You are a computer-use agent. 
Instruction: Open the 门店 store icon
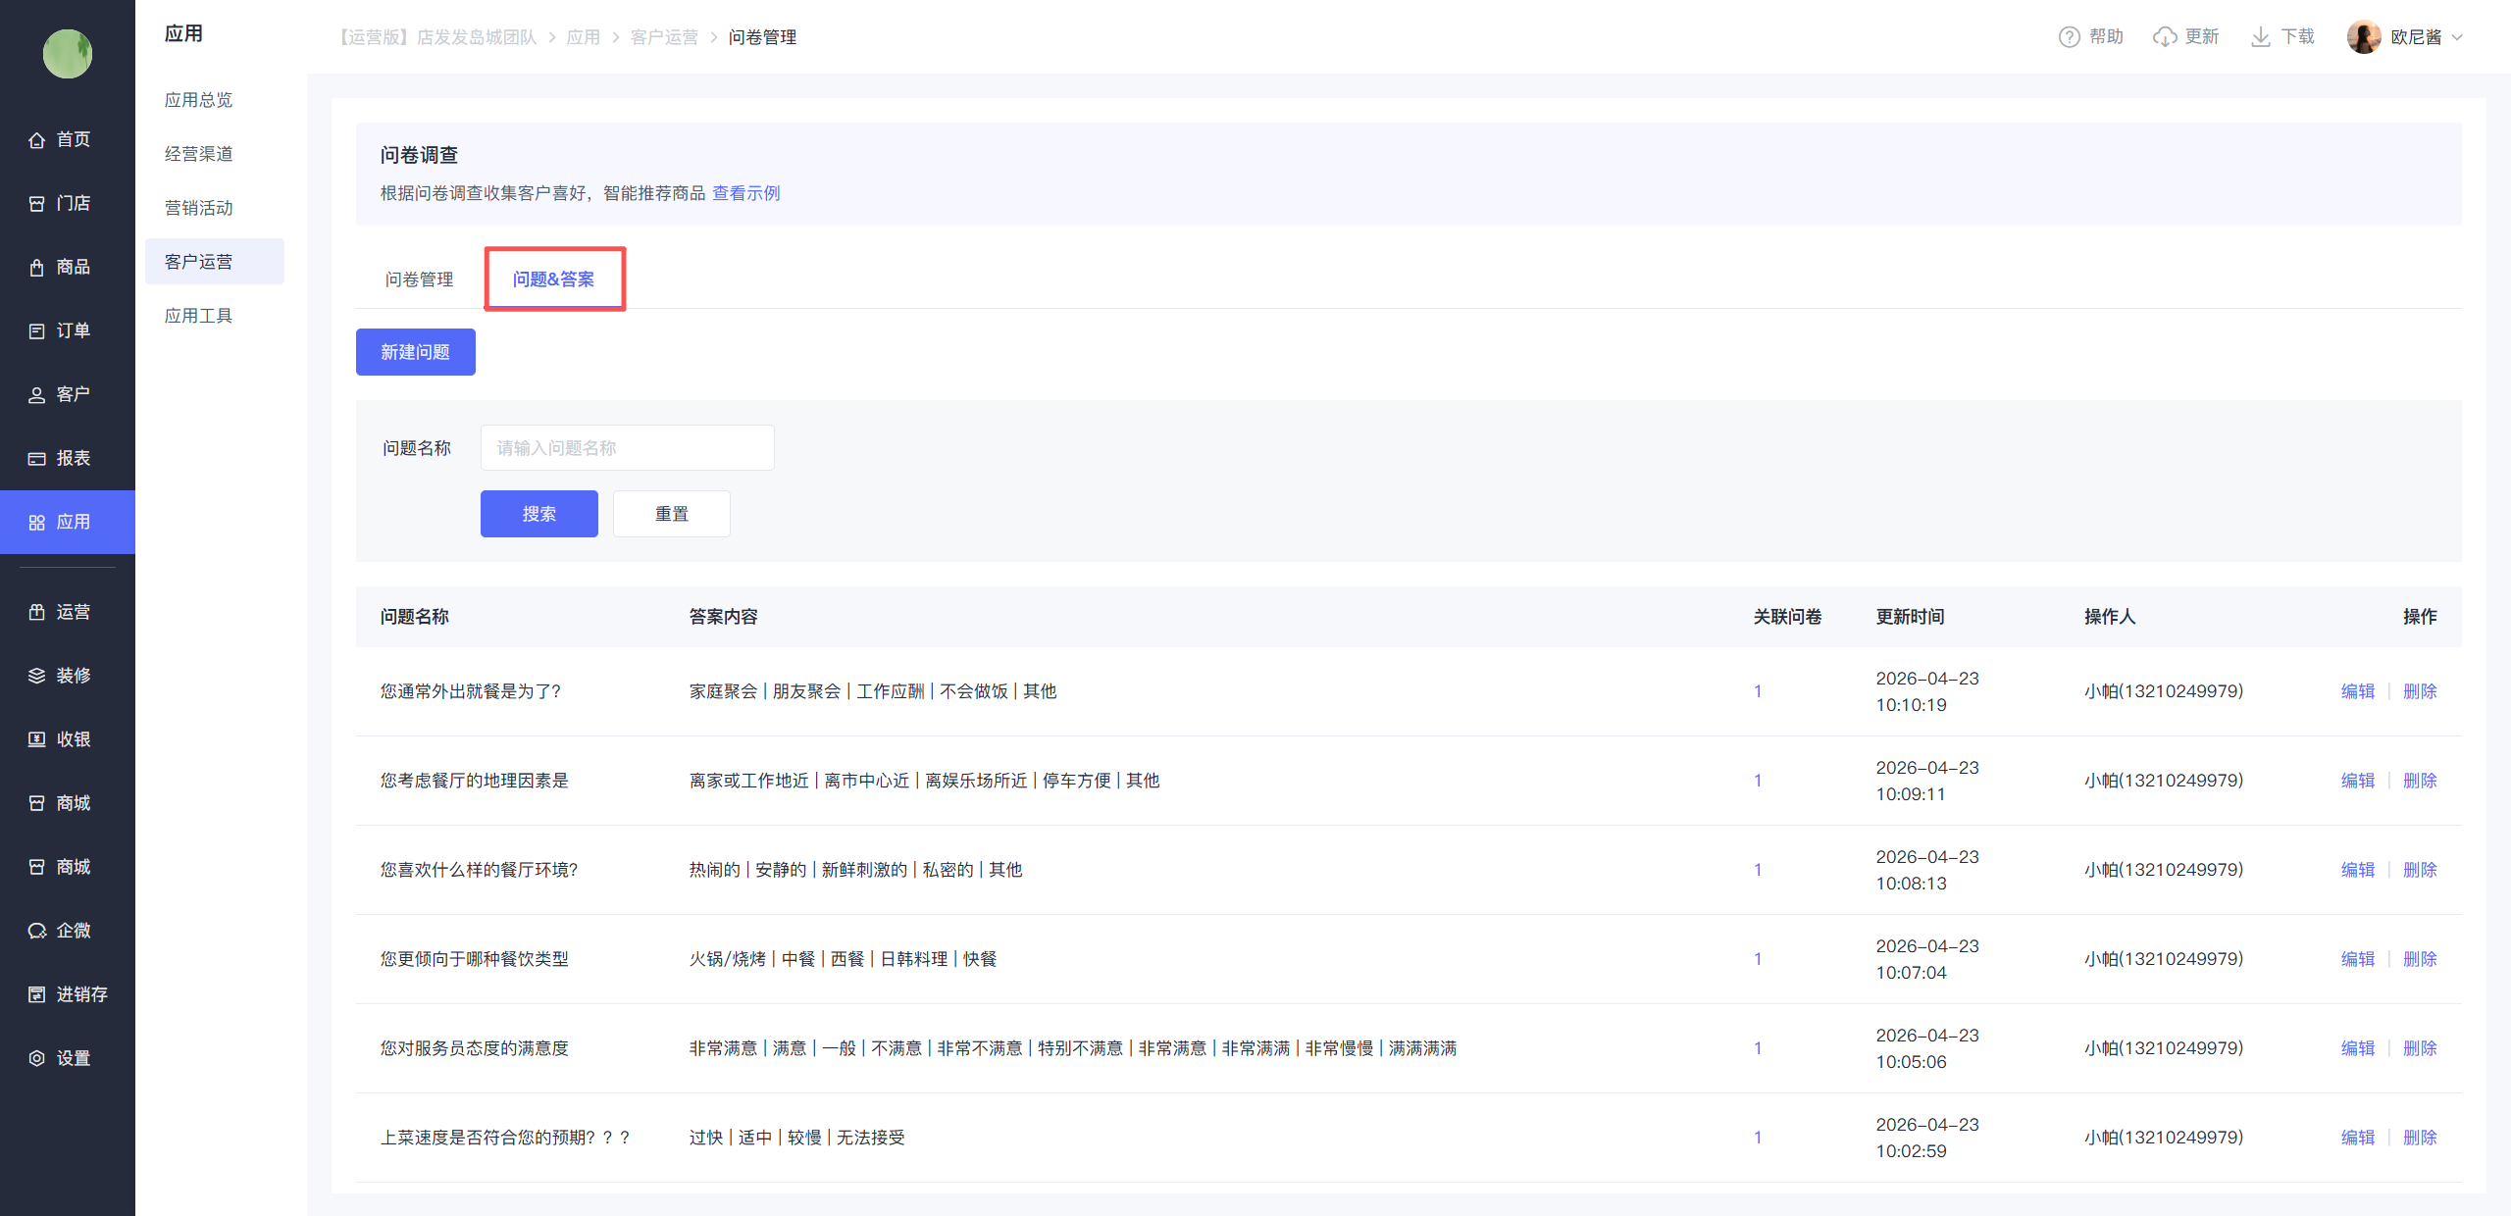(36, 204)
